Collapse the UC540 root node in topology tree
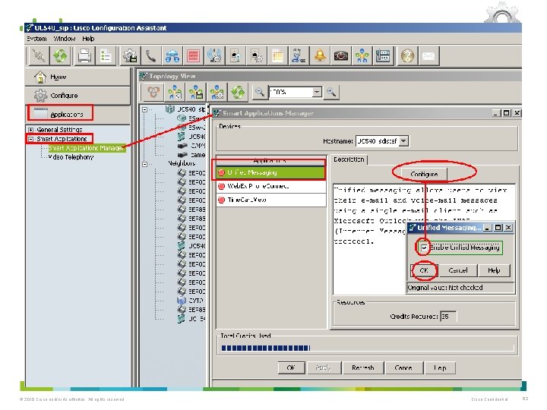The width and height of the screenshot is (547, 410). click(145, 109)
